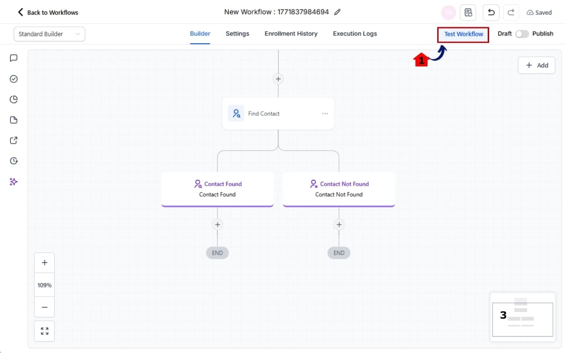Click the Test Workflow button
This screenshot has width=566, height=353.
click(463, 34)
